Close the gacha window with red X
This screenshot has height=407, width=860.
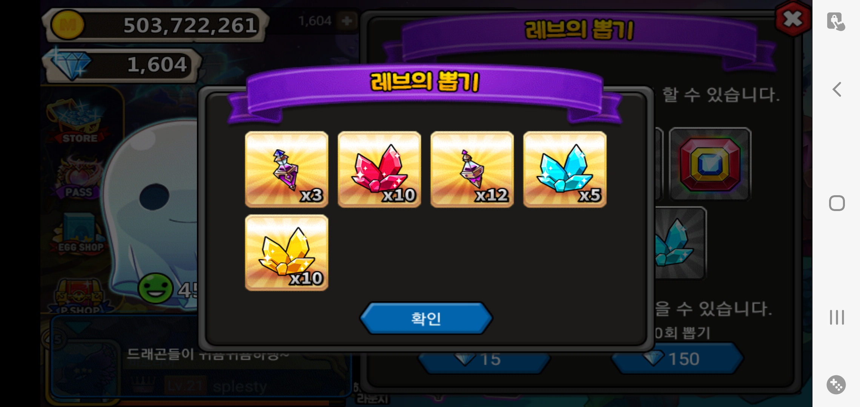coord(792,19)
